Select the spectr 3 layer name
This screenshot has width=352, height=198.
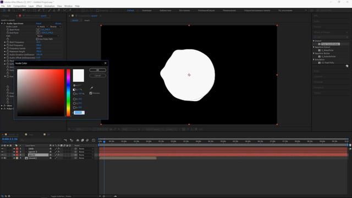point(33,152)
